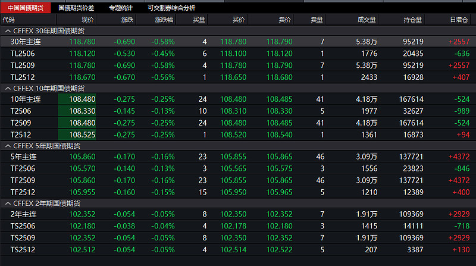Click T2512 daily position change +94
476x266 pixels.
point(463,134)
